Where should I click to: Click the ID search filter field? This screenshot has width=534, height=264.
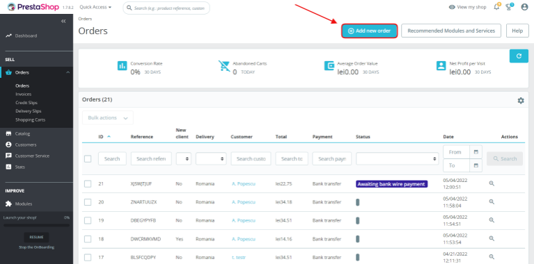112,158
